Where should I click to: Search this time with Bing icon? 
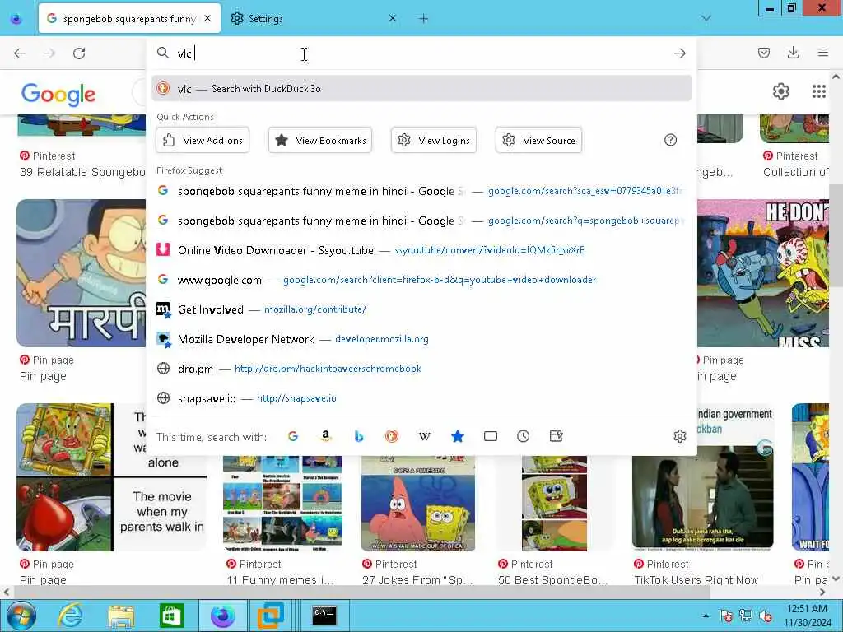(x=359, y=436)
